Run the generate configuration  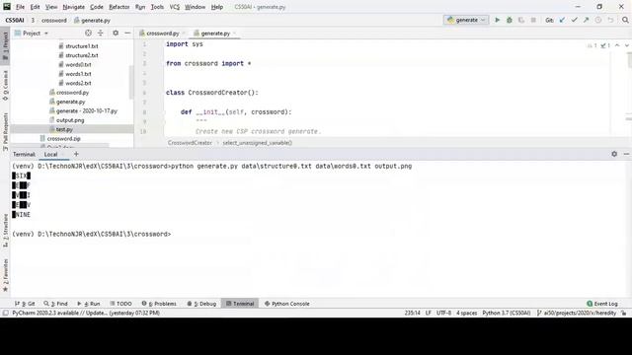(497, 20)
